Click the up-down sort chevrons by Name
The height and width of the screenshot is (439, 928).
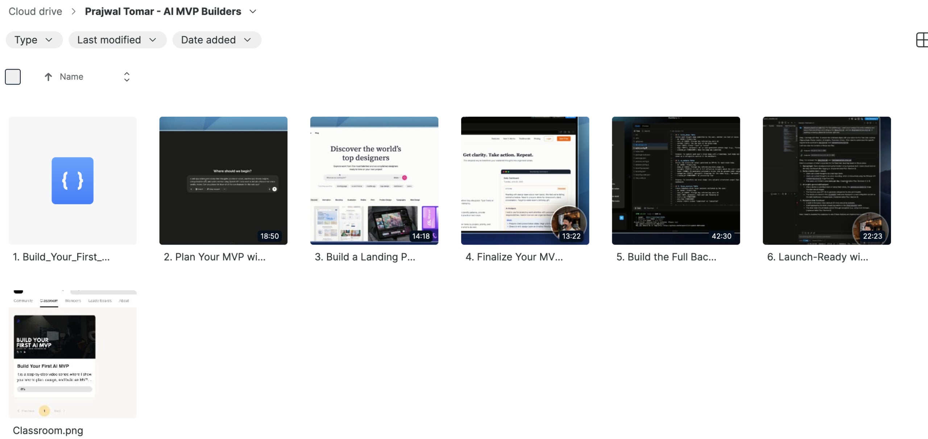(127, 77)
